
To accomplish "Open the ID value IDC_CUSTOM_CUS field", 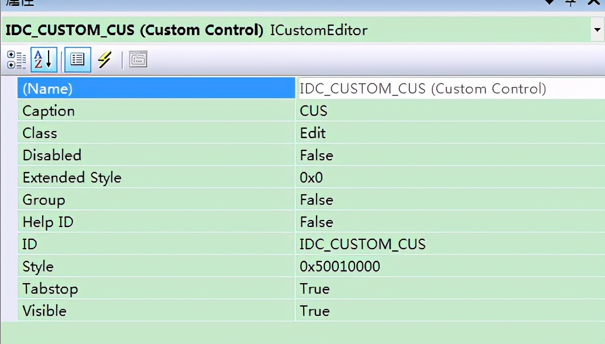I will coord(363,245).
